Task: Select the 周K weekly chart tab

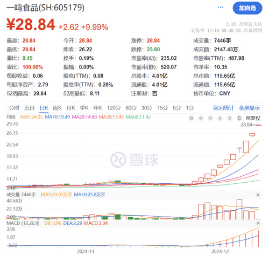Action: point(57,108)
